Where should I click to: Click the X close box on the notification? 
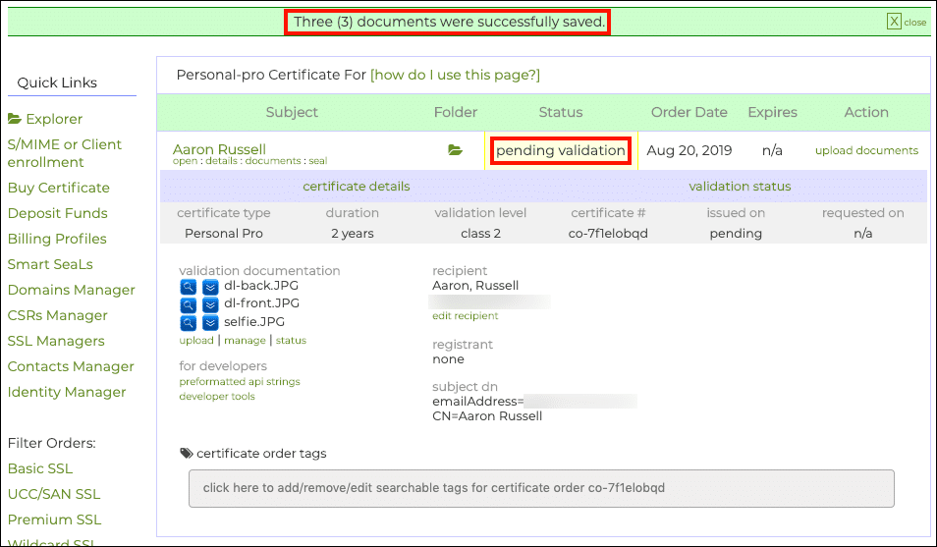(894, 22)
